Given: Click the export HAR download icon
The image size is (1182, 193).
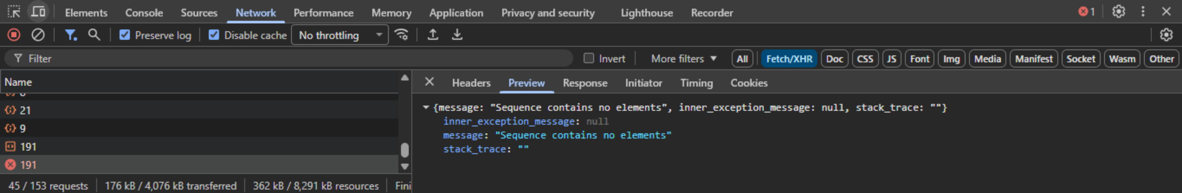Looking at the screenshot, I should (x=457, y=35).
